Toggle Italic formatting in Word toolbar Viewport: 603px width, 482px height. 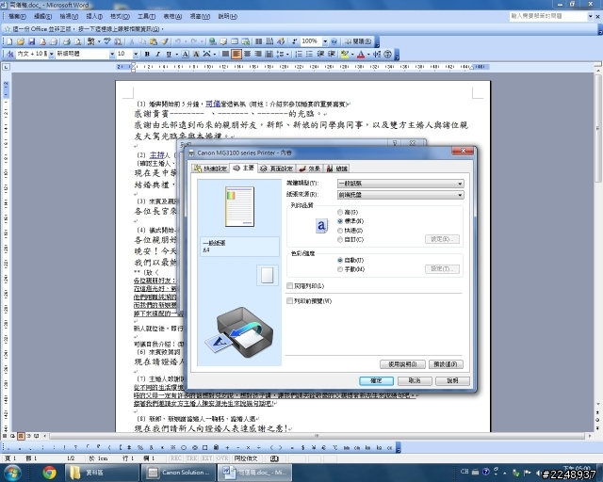[x=157, y=55]
